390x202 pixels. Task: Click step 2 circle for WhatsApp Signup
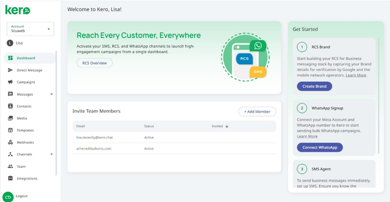[302, 108]
